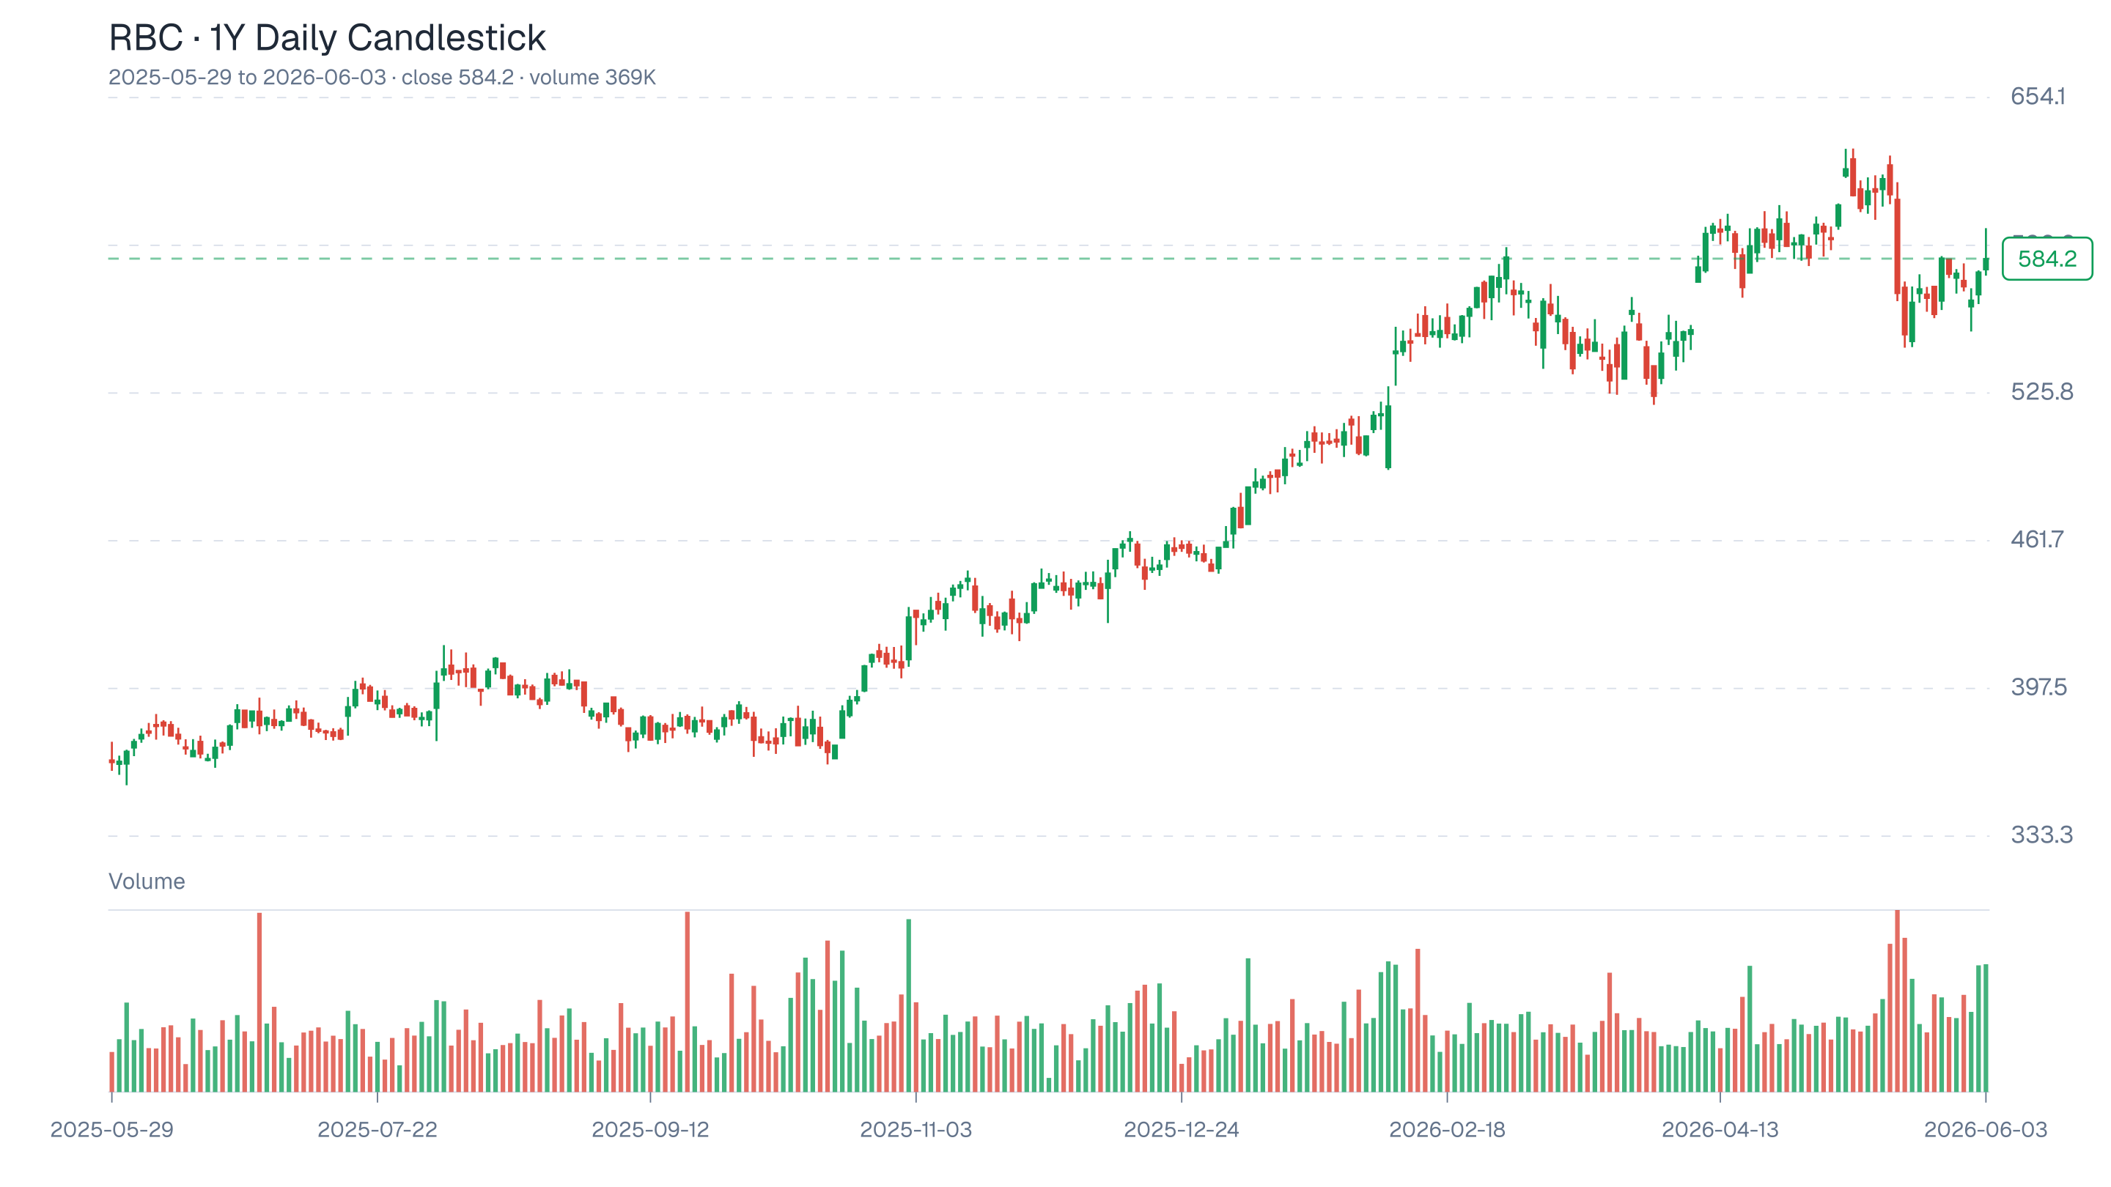Screen dimensions: 2111x1187
Task: Select the 2025-12-24 date axis label
Action: [1181, 1130]
